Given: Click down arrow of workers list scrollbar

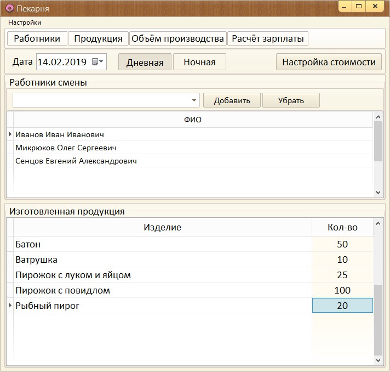Looking at the screenshot, I should click(378, 193).
